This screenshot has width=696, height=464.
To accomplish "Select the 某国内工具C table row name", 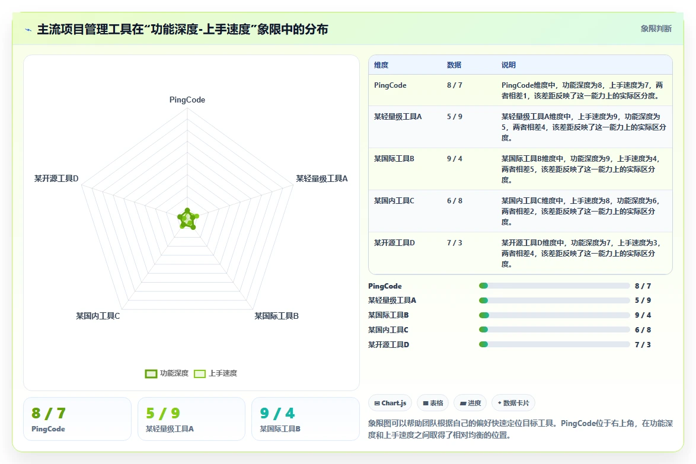I will (x=394, y=201).
